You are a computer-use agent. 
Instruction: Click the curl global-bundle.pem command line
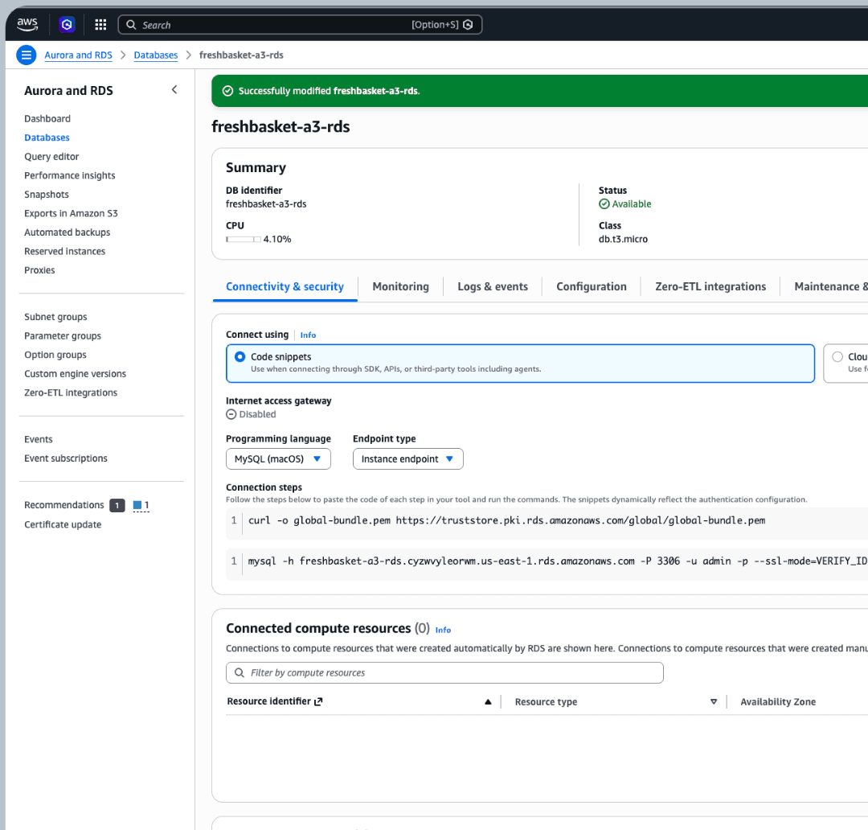(x=506, y=520)
